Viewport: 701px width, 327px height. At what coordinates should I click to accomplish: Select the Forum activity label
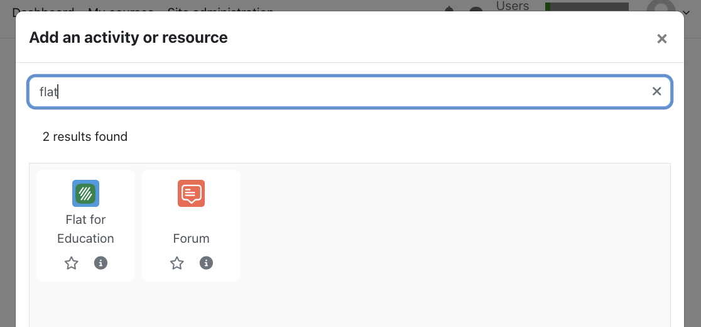pyautogui.click(x=191, y=239)
